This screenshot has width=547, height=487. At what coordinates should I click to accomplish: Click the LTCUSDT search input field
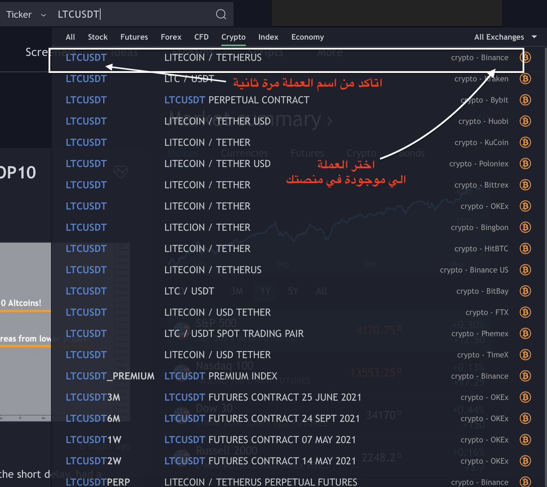tap(132, 14)
